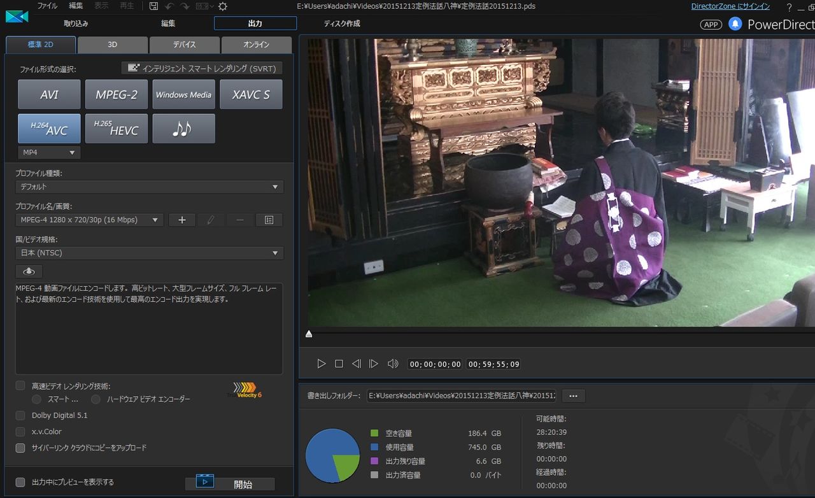Click the undo arrow icon
The image size is (815, 498).
(x=169, y=6)
